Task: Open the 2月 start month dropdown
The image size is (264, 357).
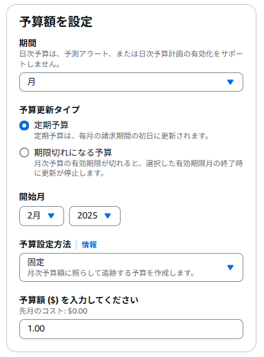Action: [41, 216]
